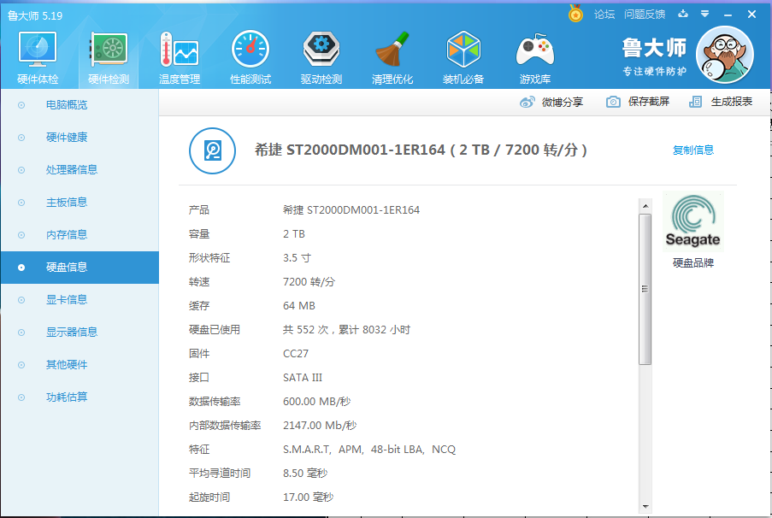Click 微博分享 text button

pos(563,102)
